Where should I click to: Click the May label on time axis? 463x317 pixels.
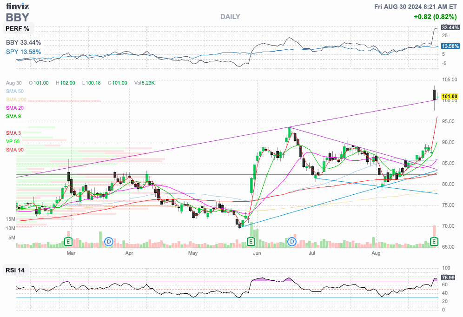(193, 253)
